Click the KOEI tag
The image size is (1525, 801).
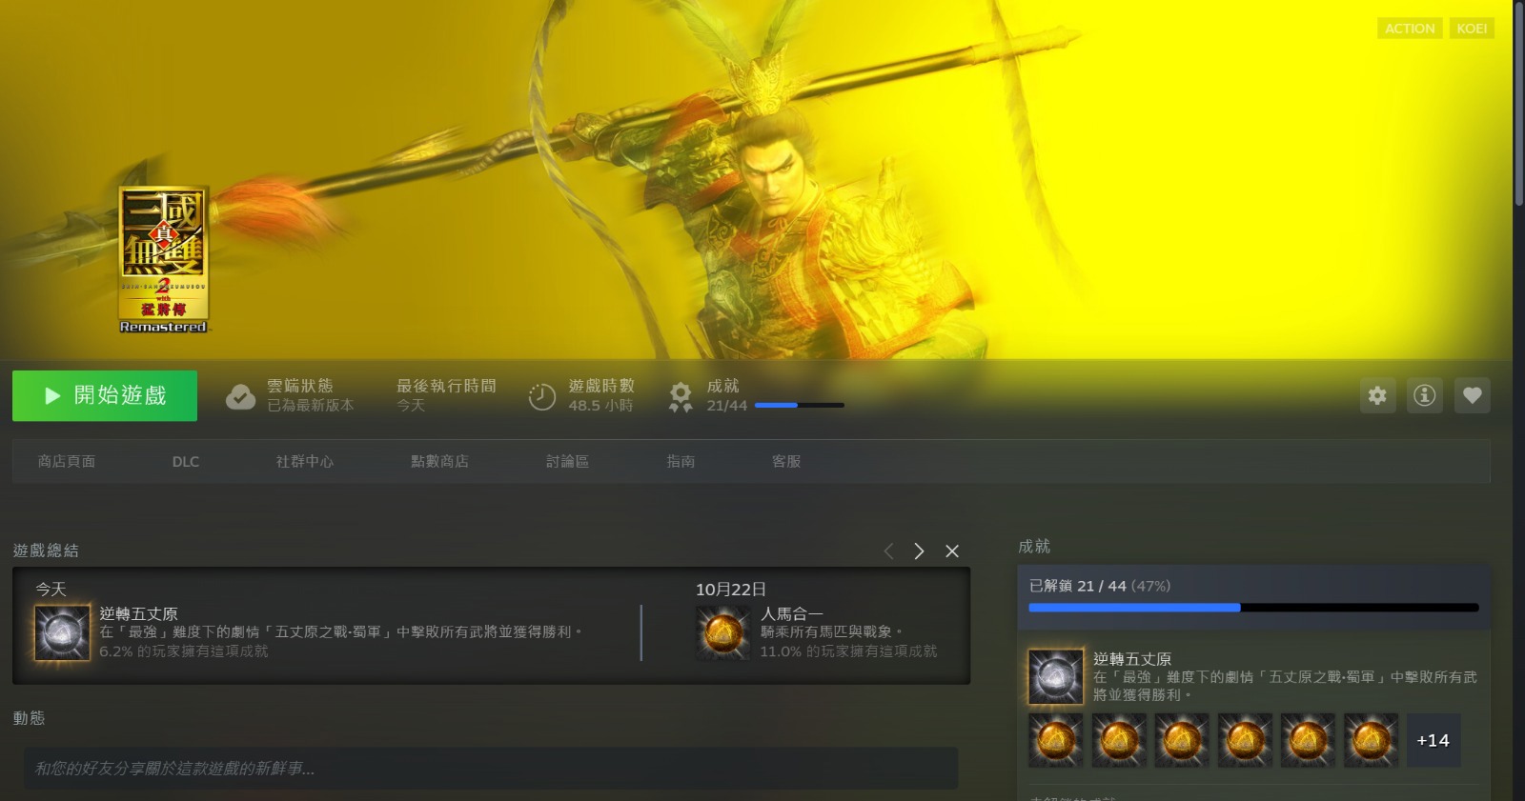point(1472,29)
